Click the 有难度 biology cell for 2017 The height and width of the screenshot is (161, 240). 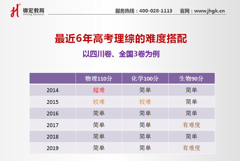tap(191, 125)
